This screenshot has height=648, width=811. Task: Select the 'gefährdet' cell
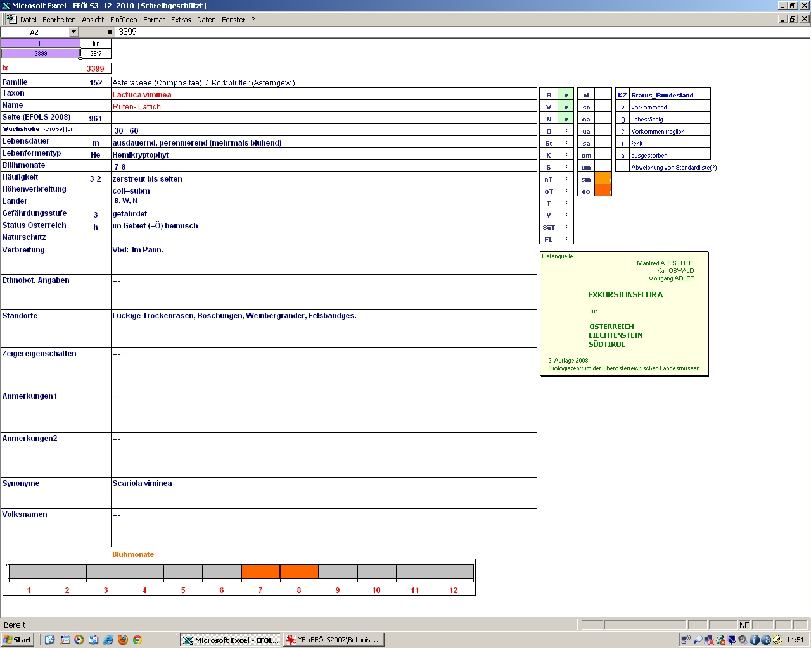tap(324, 214)
